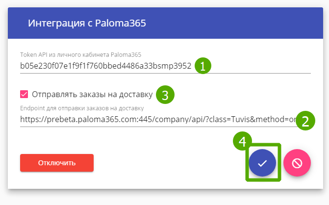Click the green number 1 marker
The height and width of the screenshot is (205, 329).
click(202, 66)
